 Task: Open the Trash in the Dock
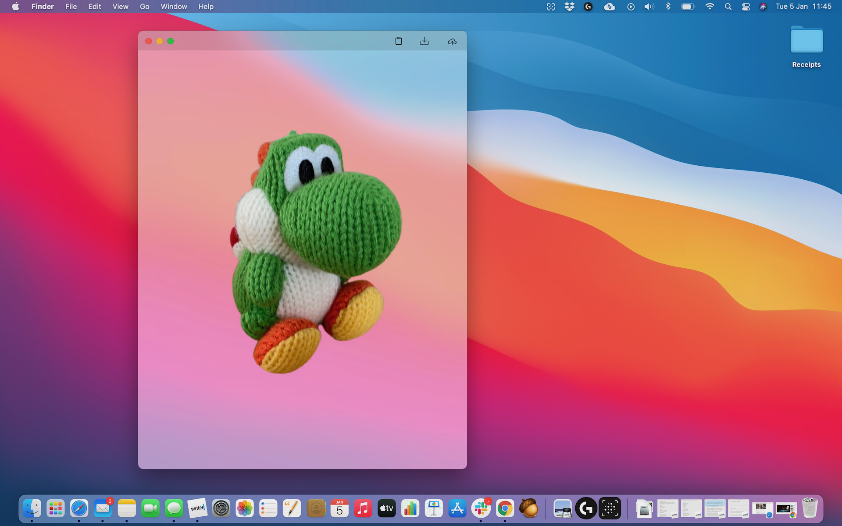click(x=810, y=508)
